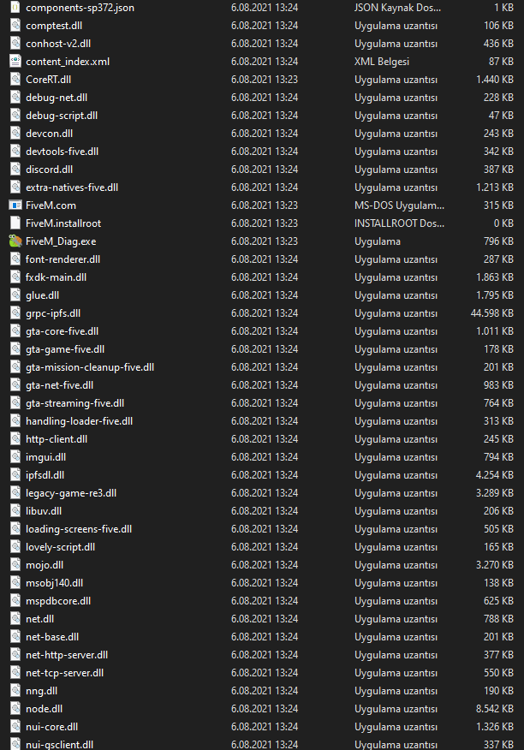This screenshot has width=524, height=750.
Task: Select the conhost-v2.dll file name
Action: pos(58,44)
